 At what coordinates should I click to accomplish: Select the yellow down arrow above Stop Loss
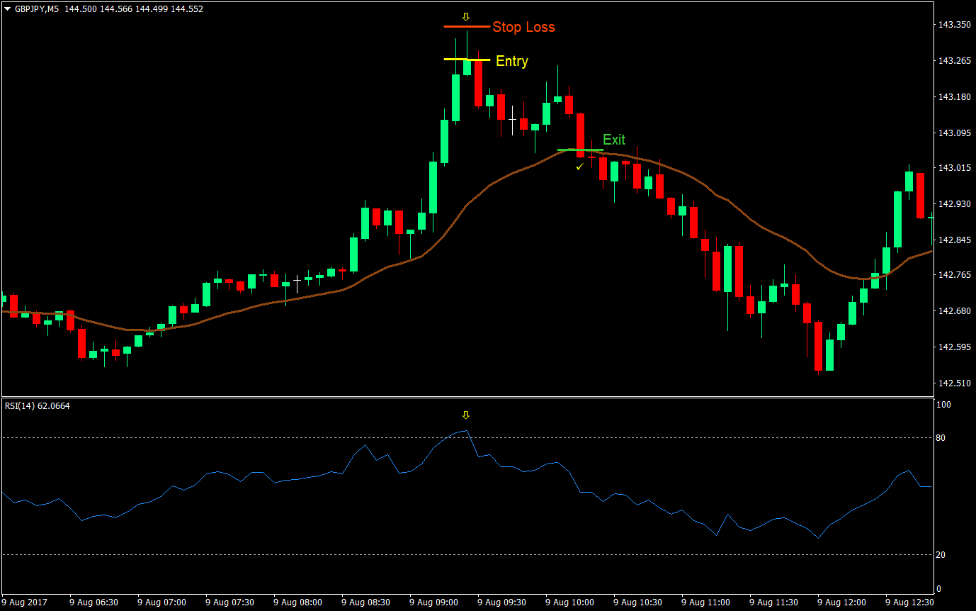[466, 16]
